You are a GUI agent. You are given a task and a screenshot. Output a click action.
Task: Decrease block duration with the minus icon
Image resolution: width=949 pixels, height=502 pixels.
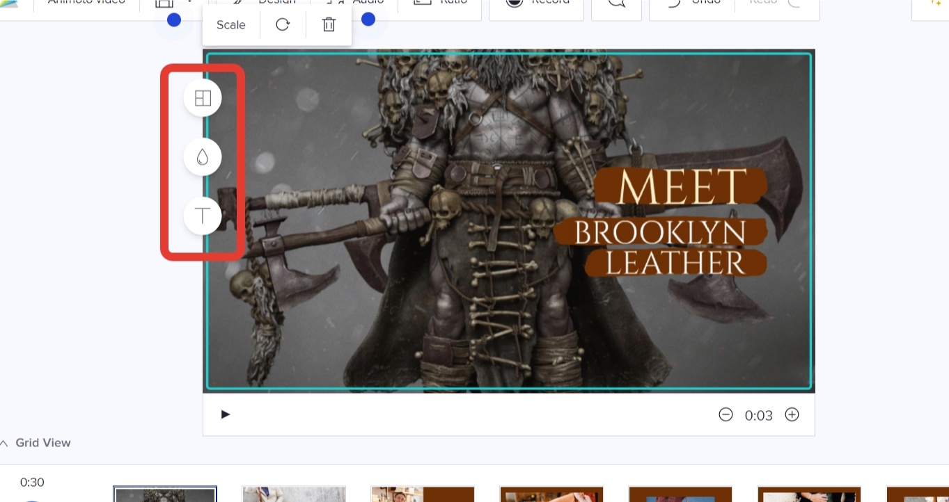point(726,415)
